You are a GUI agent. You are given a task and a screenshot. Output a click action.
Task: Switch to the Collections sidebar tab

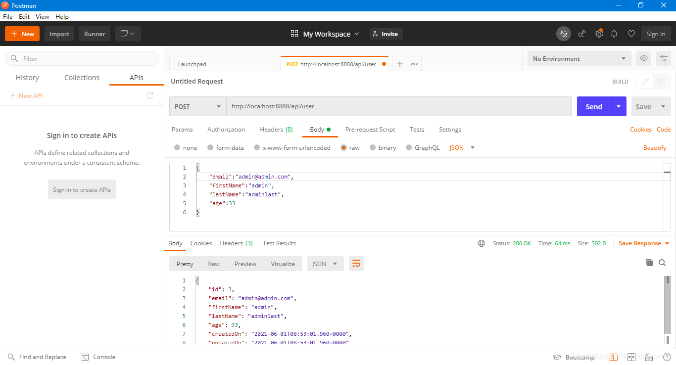coord(82,78)
